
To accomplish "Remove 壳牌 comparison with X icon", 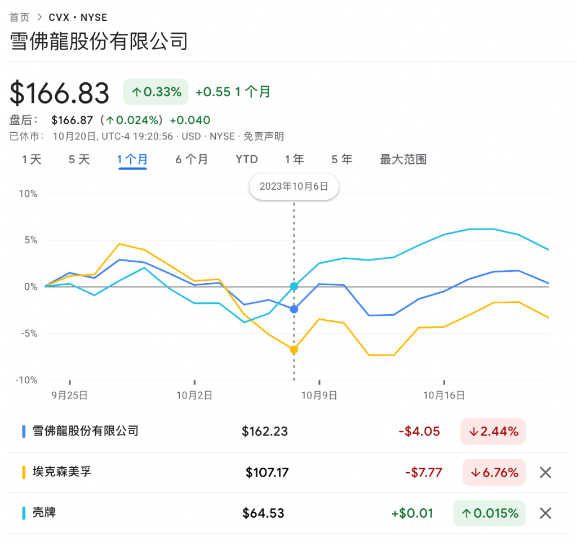I will pos(545,513).
